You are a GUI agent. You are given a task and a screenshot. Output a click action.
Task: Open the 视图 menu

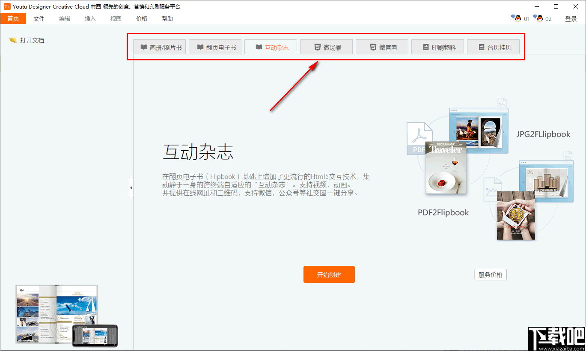(116, 18)
